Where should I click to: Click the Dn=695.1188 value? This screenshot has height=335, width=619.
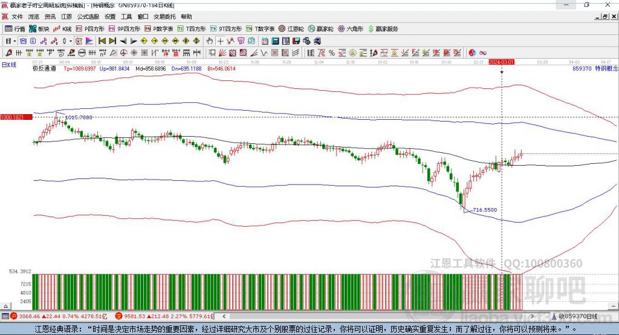click(186, 69)
